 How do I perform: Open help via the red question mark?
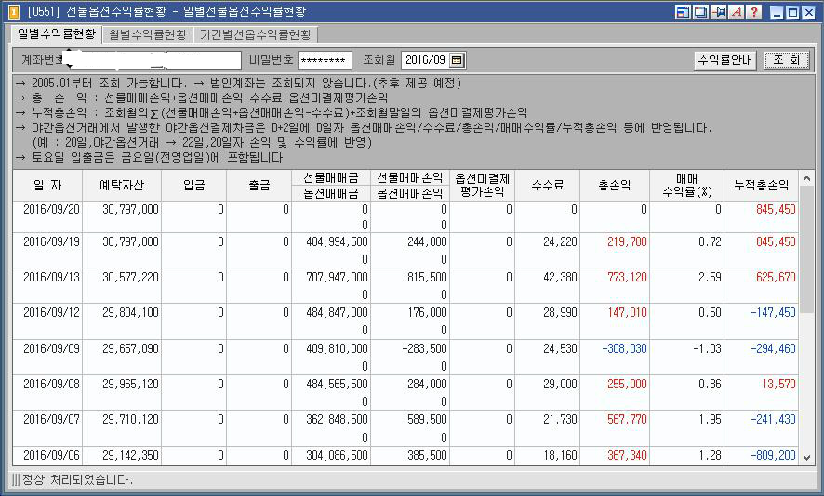(x=754, y=11)
